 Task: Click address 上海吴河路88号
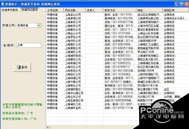coord(147,41)
